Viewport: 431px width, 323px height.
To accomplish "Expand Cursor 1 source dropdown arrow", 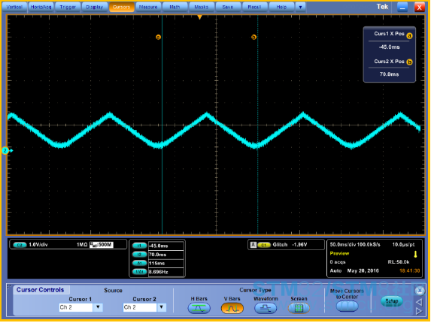I will 98,307.
